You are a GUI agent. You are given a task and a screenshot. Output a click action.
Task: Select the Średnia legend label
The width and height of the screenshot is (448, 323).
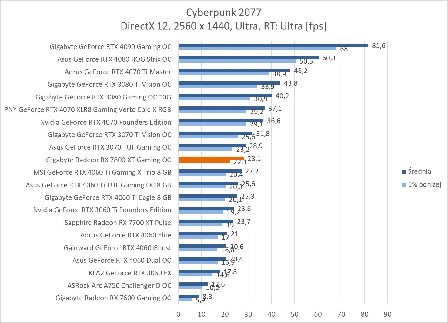click(x=419, y=171)
